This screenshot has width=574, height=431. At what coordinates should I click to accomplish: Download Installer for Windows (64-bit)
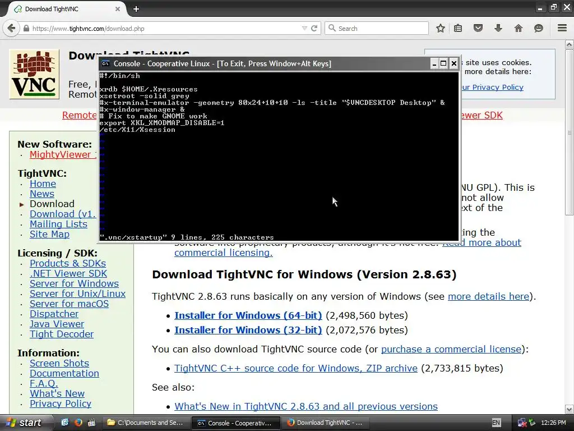tap(248, 315)
